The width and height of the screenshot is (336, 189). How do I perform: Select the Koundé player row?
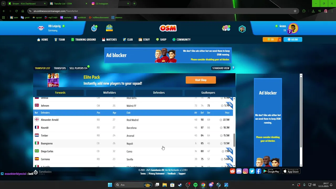[133, 128]
